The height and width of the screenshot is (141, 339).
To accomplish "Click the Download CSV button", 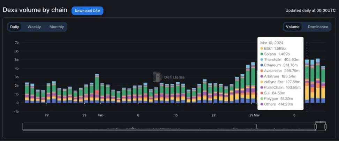I will click(87, 11).
